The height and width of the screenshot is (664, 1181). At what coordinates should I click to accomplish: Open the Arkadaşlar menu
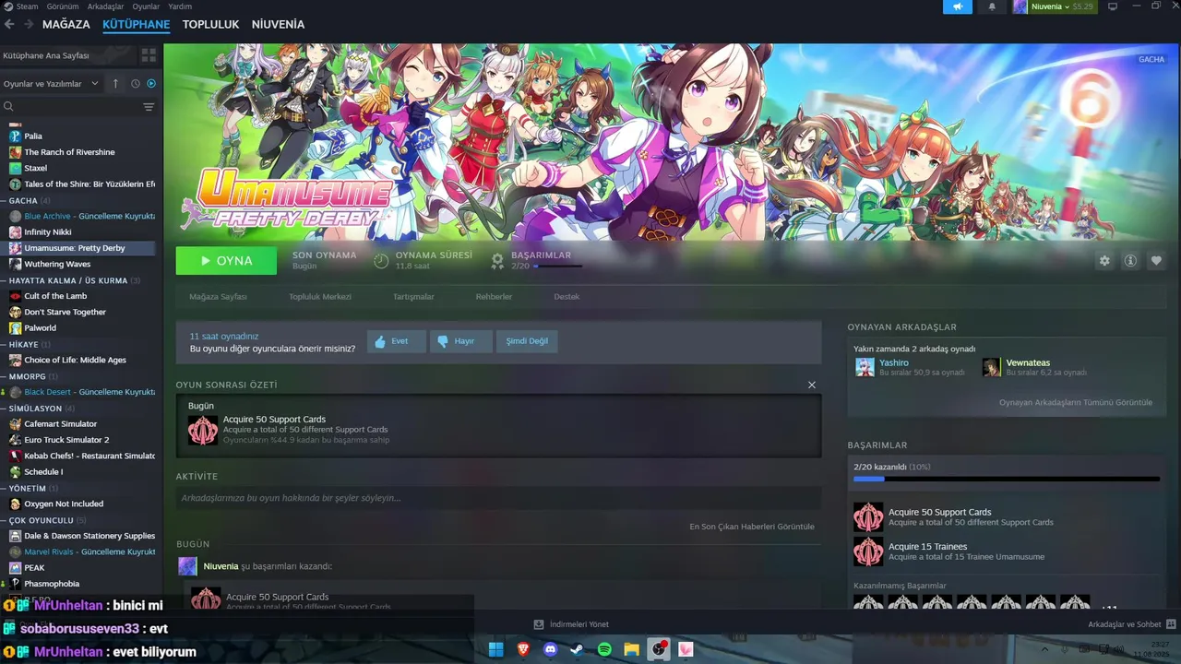[x=105, y=6]
